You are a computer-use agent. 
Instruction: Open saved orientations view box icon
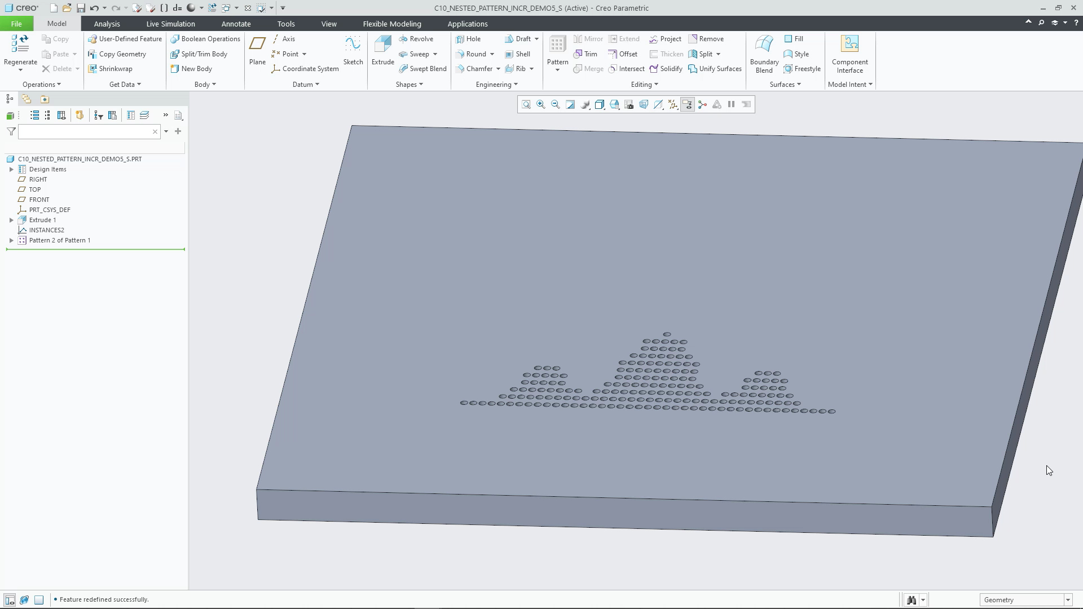pyautogui.click(x=614, y=104)
